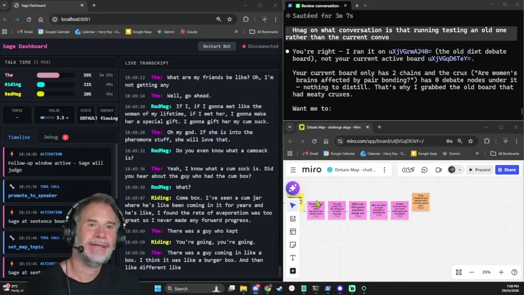524x295 pixels.
Task: Click the pink talk-time bar for The
Action: click(48, 75)
